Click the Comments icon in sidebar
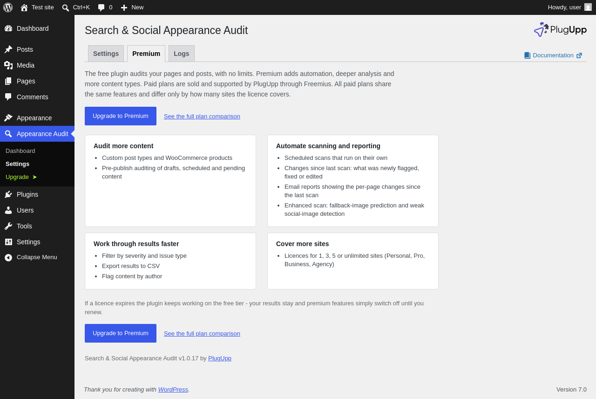 (x=8, y=97)
